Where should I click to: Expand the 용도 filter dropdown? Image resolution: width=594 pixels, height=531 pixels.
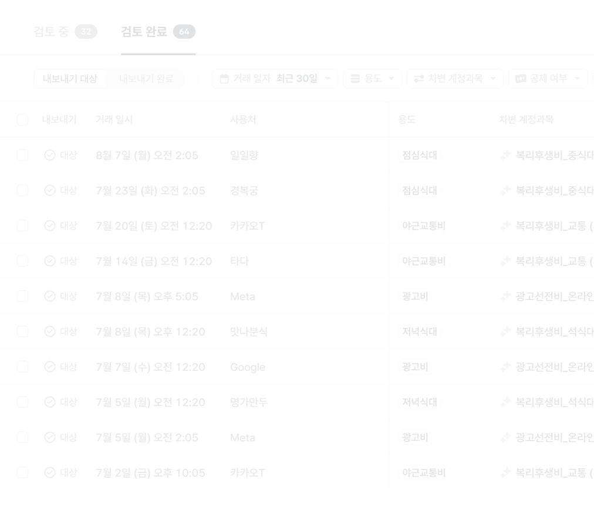[x=372, y=79]
